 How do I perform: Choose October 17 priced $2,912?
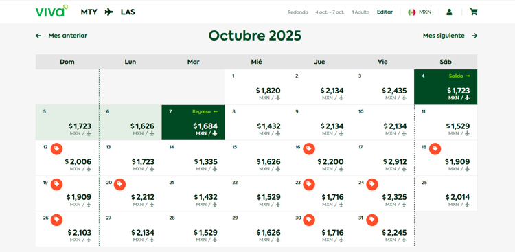coord(382,158)
